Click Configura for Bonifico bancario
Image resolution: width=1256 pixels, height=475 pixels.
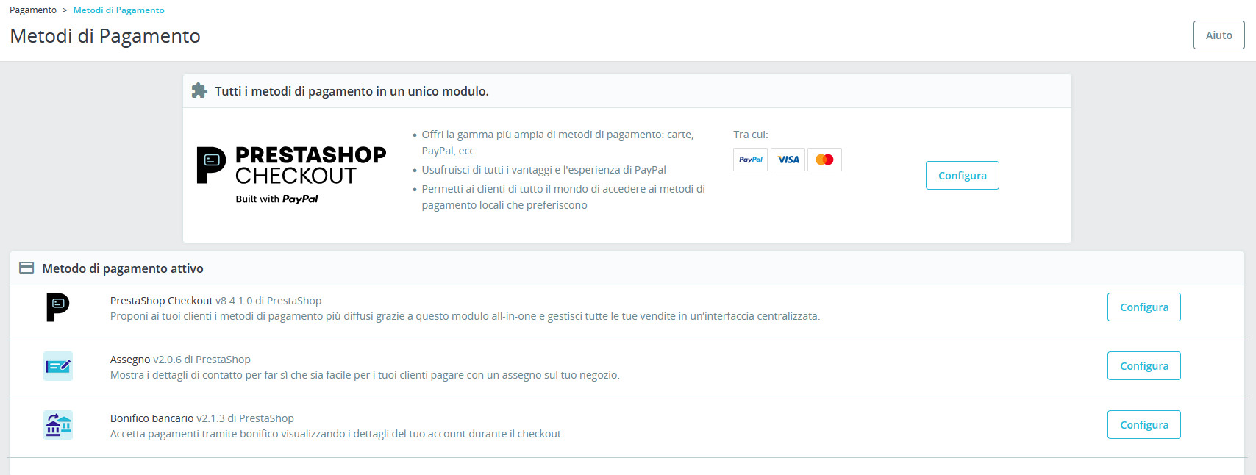pos(1144,425)
